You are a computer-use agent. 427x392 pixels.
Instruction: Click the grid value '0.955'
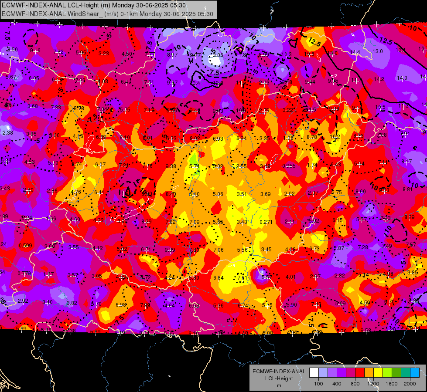tap(289, 166)
